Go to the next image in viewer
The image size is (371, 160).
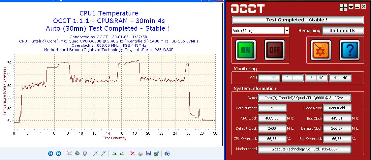pyautogui.click(x=58, y=154)
